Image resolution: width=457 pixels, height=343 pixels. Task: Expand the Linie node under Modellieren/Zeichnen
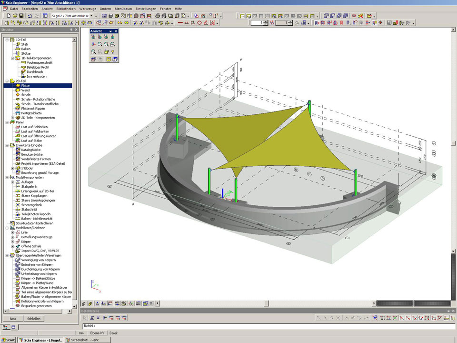pyautogui.click(x=12, y=232)
